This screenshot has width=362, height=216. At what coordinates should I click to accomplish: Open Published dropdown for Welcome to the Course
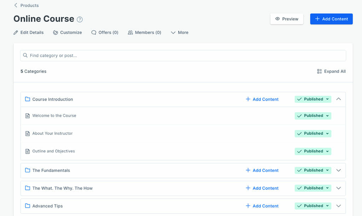(313, 116)
